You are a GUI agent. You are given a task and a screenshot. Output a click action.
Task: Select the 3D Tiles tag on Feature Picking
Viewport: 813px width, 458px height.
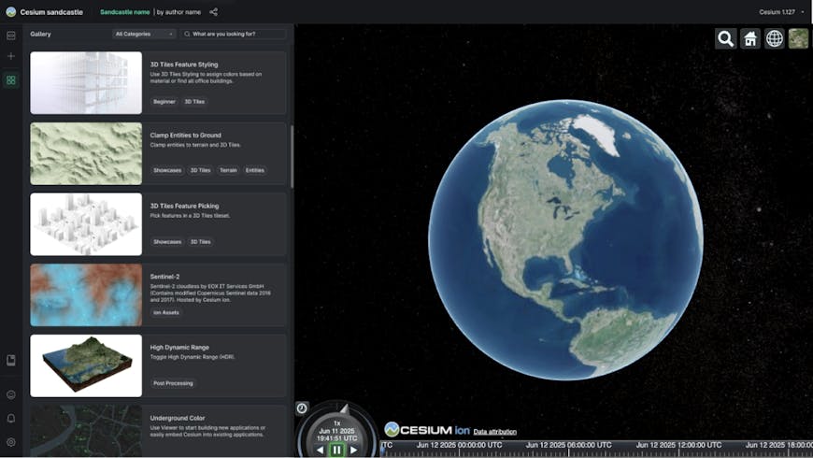tap(201, 242)
